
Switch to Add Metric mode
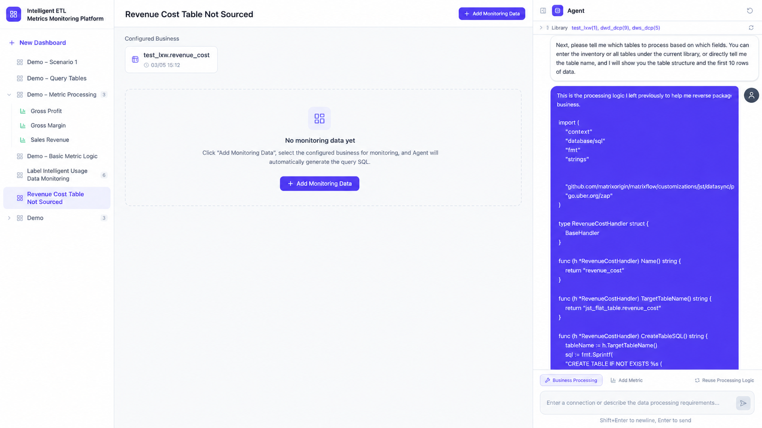626,380
